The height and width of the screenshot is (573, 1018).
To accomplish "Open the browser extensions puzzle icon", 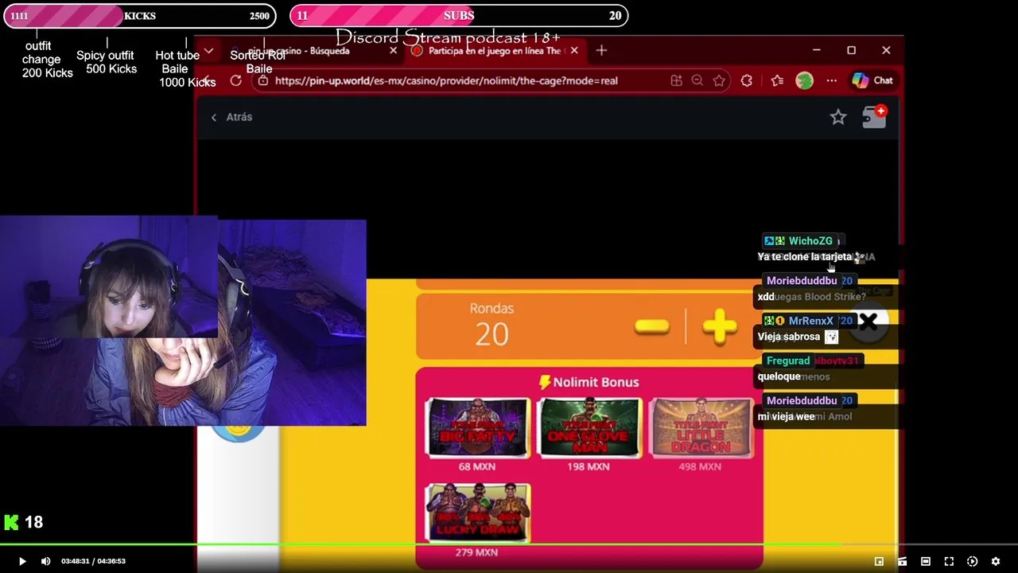I will [x=746, y=80].
